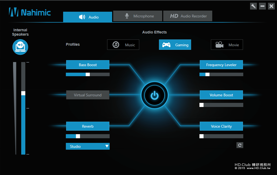Click the reset effects refresh icon
The height and width of the screenshot is (175, 277).
pos(240,145)
